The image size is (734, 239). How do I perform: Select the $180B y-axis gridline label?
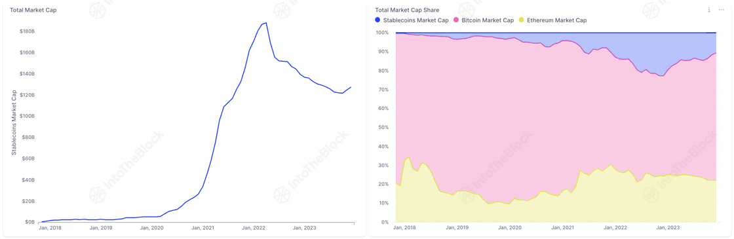pos(27,31)
